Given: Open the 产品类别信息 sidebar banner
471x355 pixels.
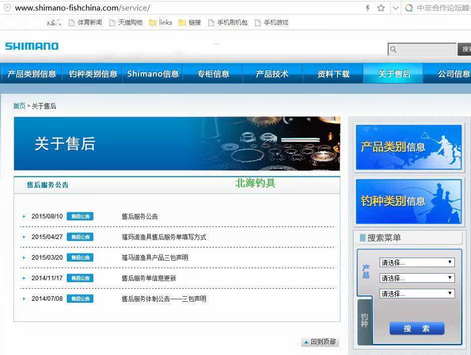Looking at the screenshot, I should pyautogui.click(x=409, y=147).
